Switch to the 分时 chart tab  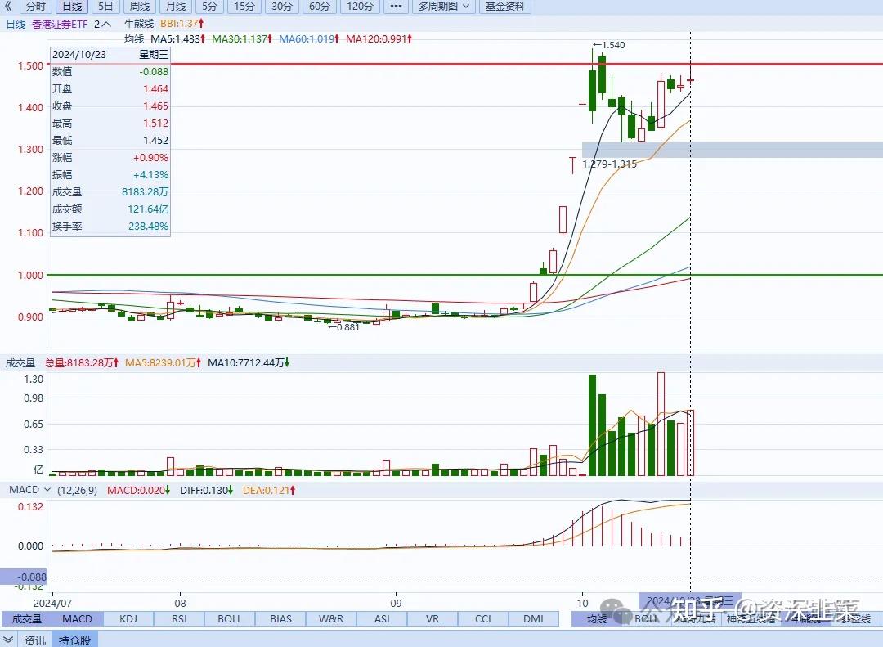coord(34,7)
